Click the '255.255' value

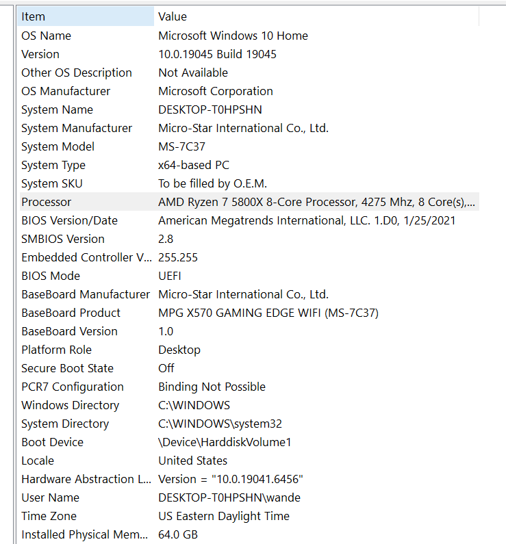pyautogui.click(x=178, y=257)
